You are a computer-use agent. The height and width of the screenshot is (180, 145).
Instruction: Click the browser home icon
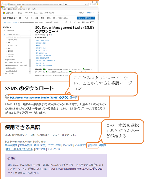click(90, 4)
